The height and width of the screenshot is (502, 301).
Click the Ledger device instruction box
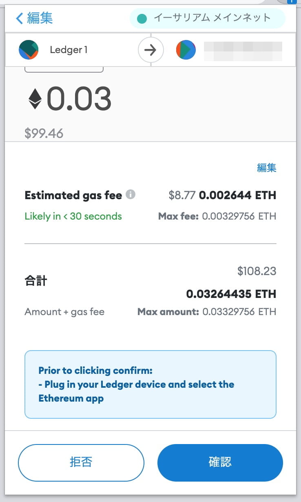coord(150,384)
